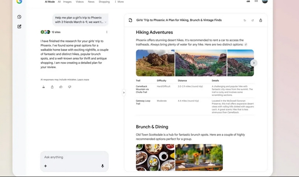299x177 pixels.
Task: Open the Learn more link
Action: click(83, 79)
